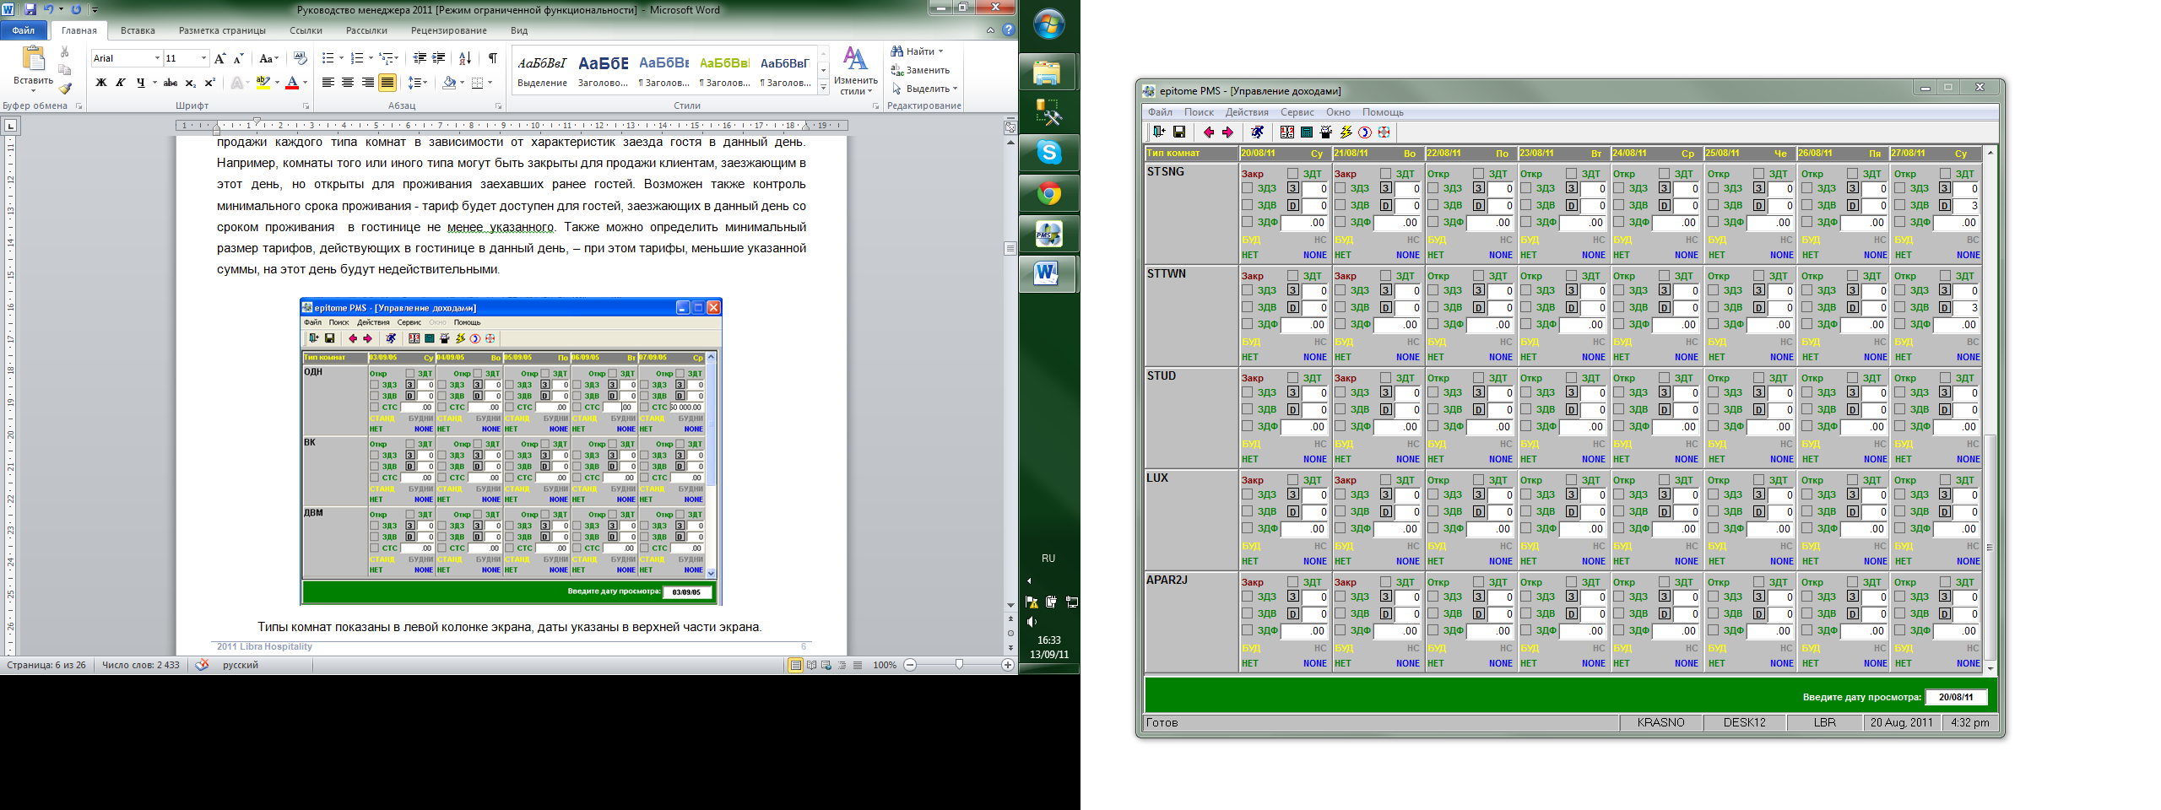Click the lifebuoy help icon in epitome toolbar

click(1384, 132)
